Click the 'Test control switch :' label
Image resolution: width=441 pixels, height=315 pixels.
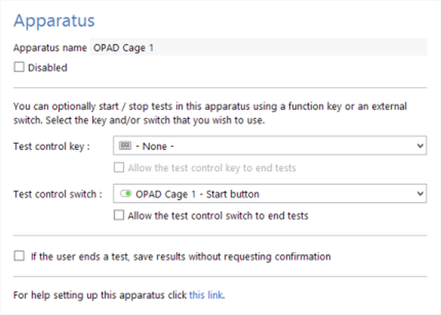[57, 194]
